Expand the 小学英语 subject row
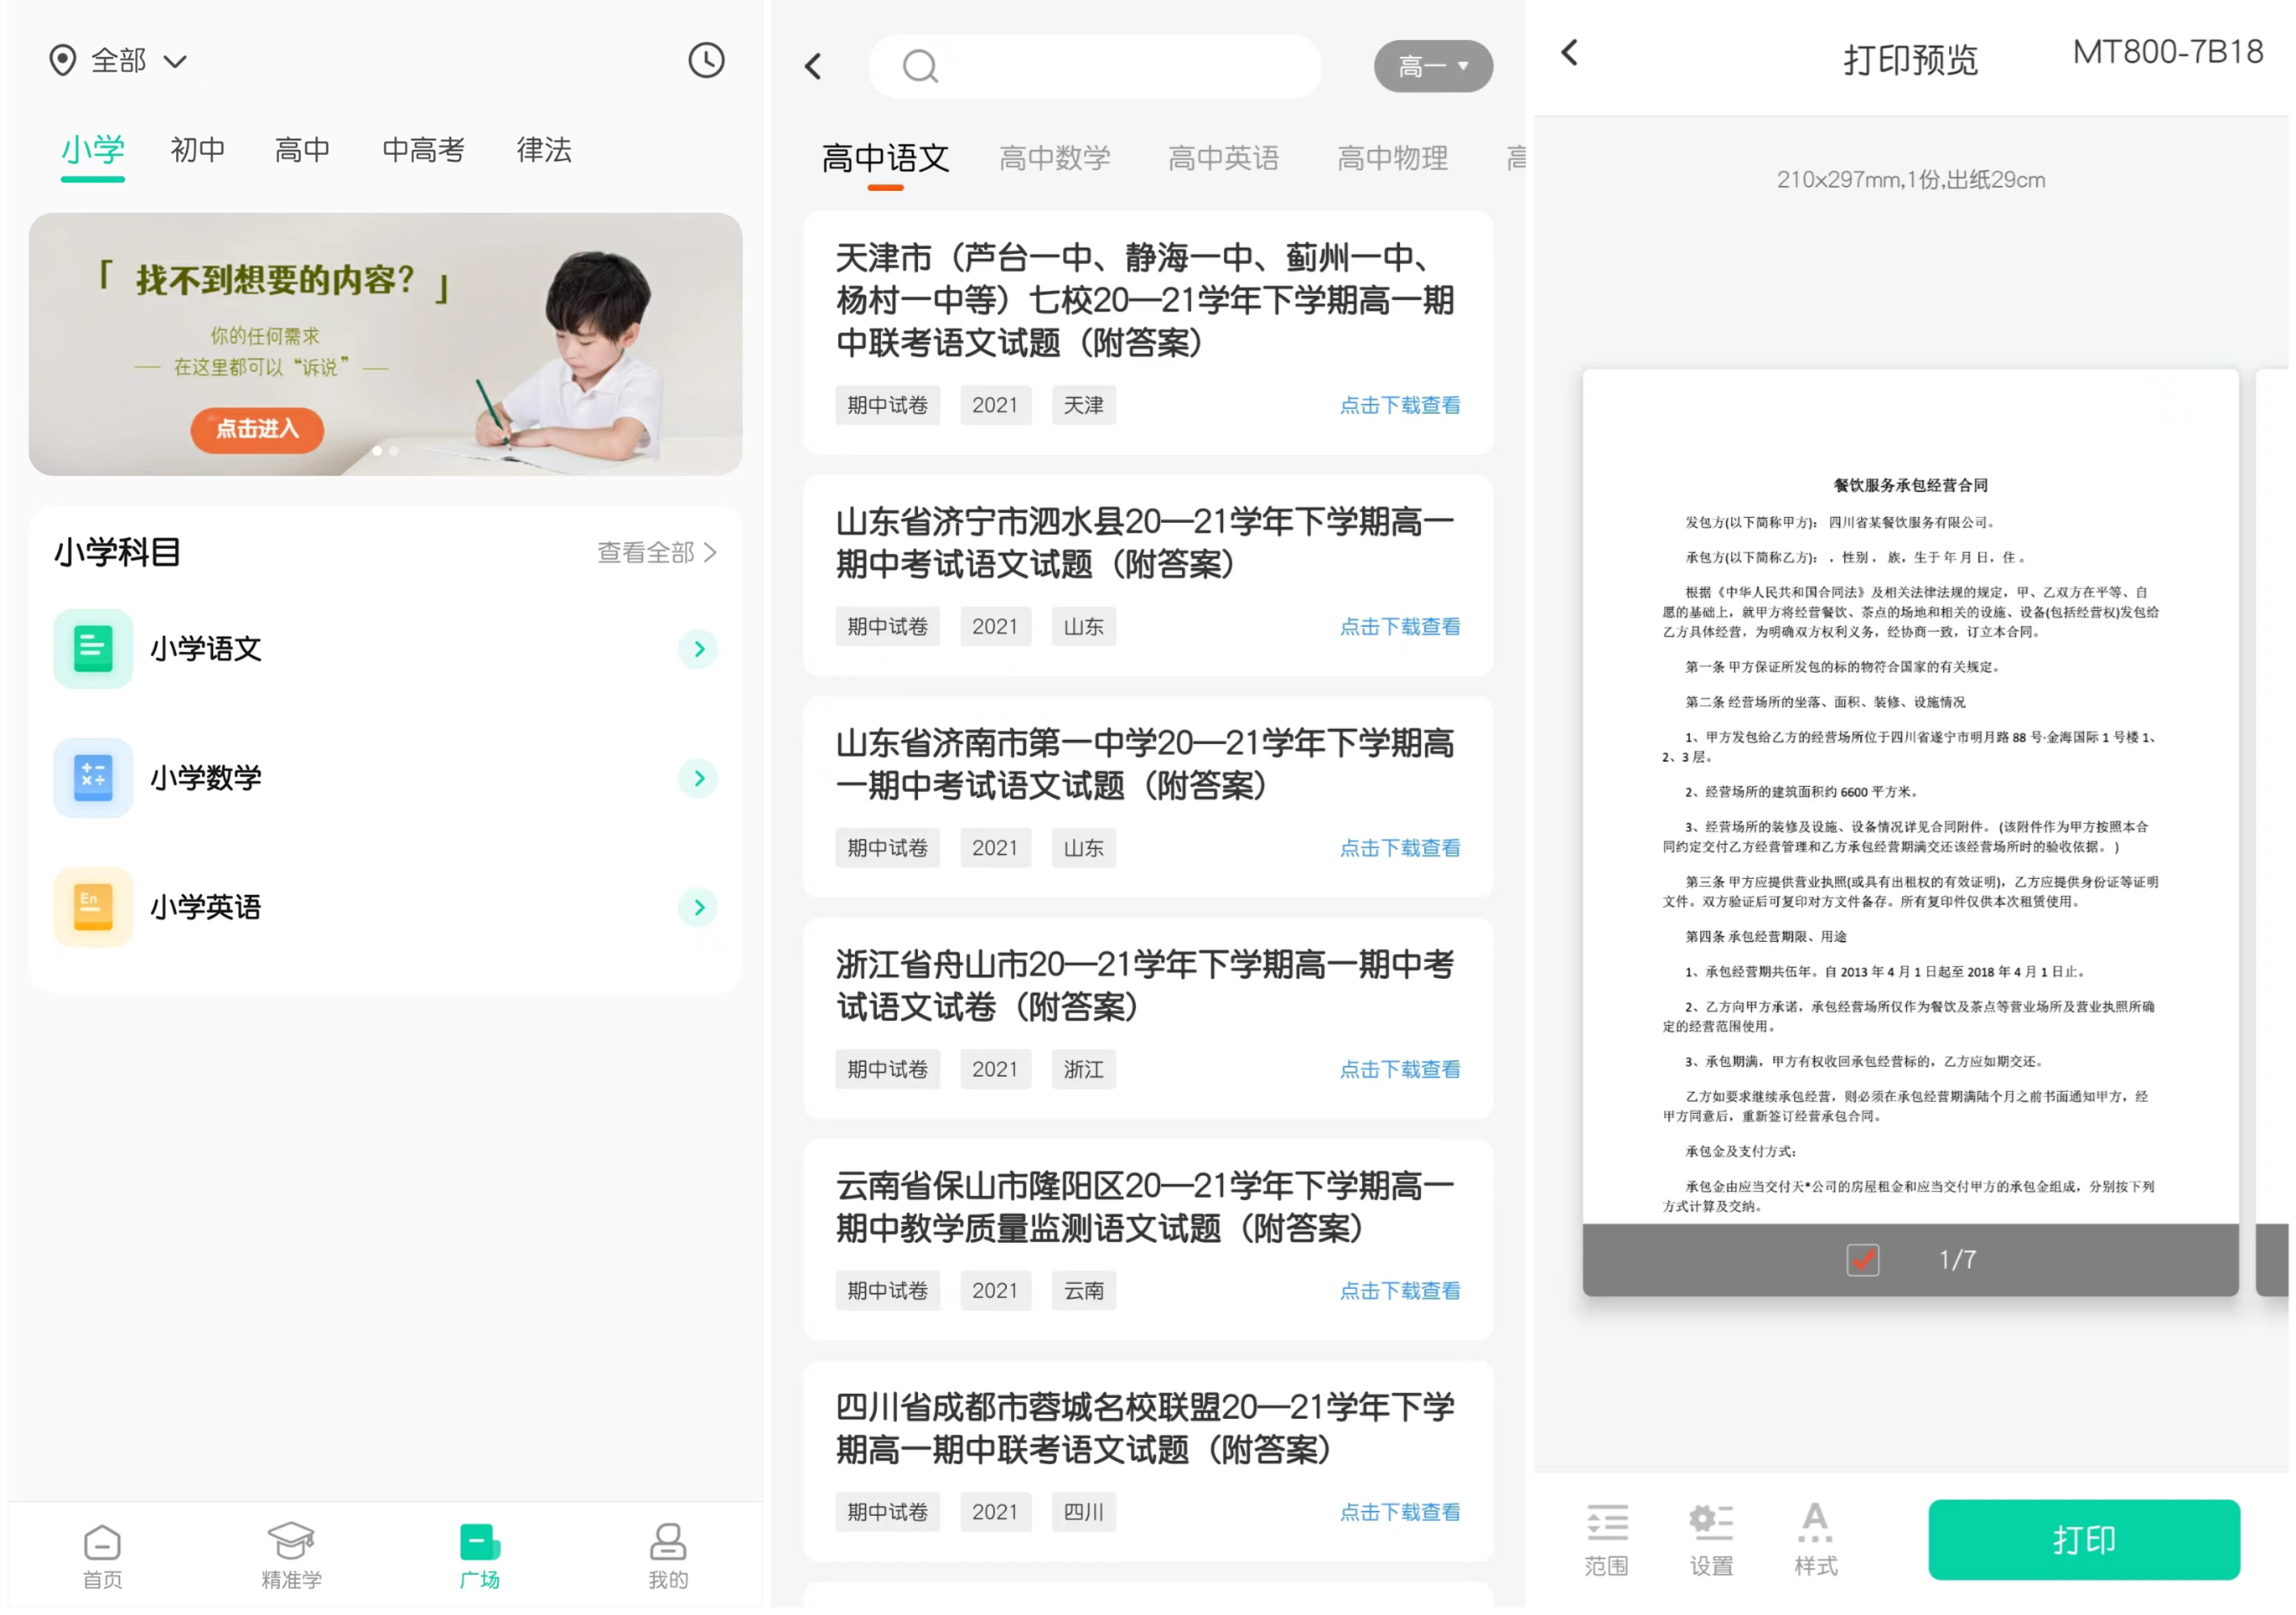The height and width of the screenshot is (1615, 2296). (698, 908)
